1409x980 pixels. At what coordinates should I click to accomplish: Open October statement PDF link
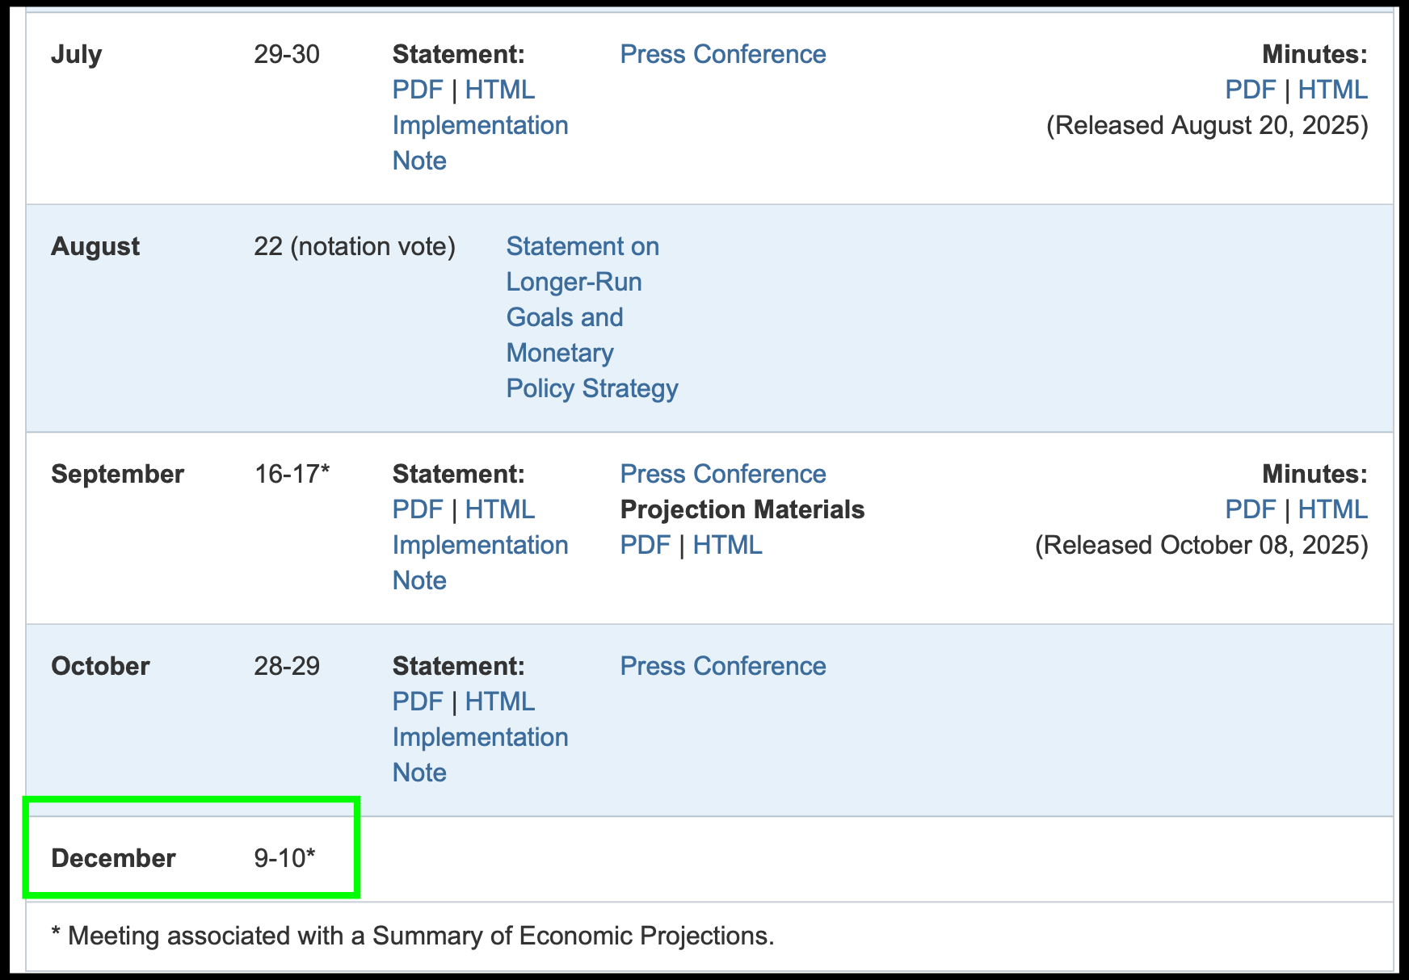(418, 701)
